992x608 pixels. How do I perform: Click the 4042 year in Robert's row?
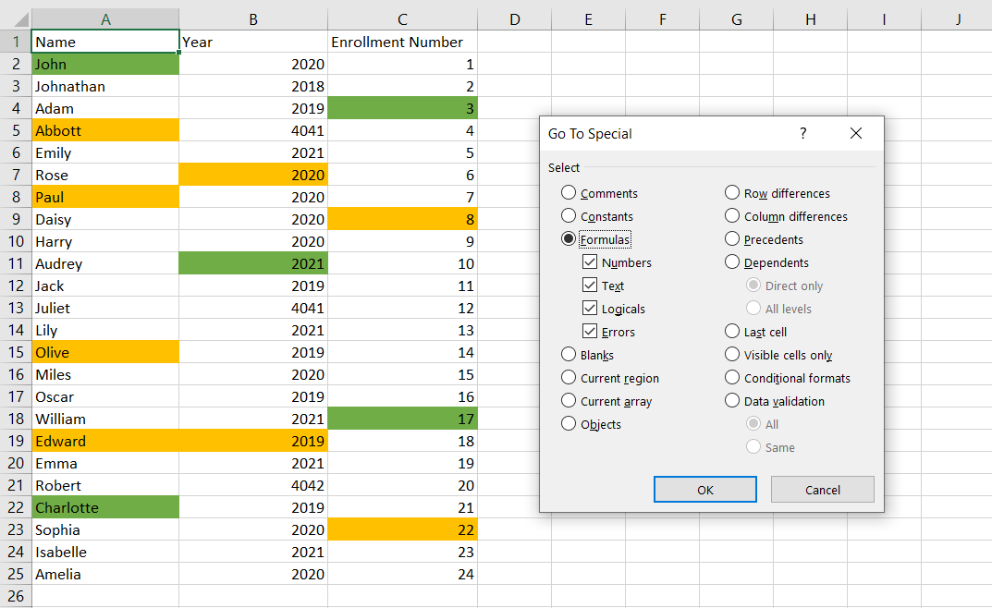click(253, 485)
